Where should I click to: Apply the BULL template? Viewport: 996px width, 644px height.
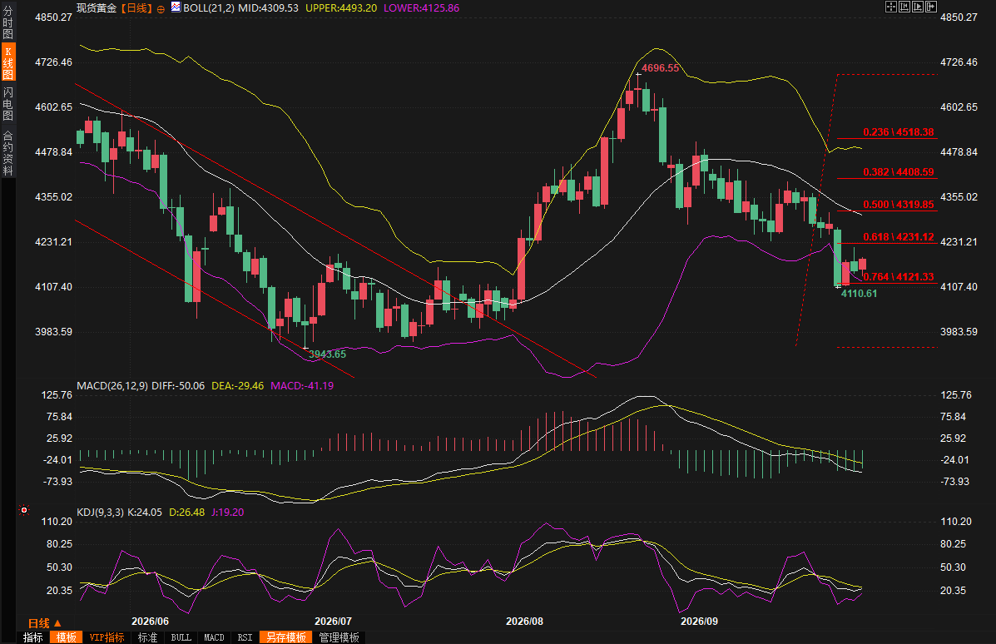coord(181,637)
